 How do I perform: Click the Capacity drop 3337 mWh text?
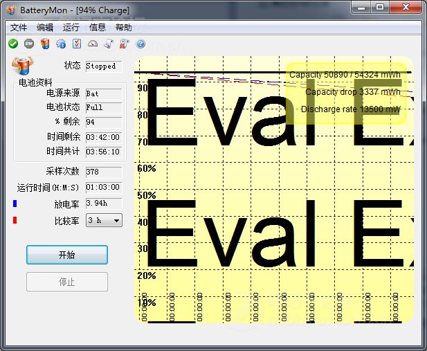tap(353, 92)
